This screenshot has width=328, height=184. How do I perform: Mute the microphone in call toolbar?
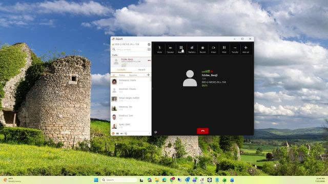pyautogui.click(x=159, y=50)
